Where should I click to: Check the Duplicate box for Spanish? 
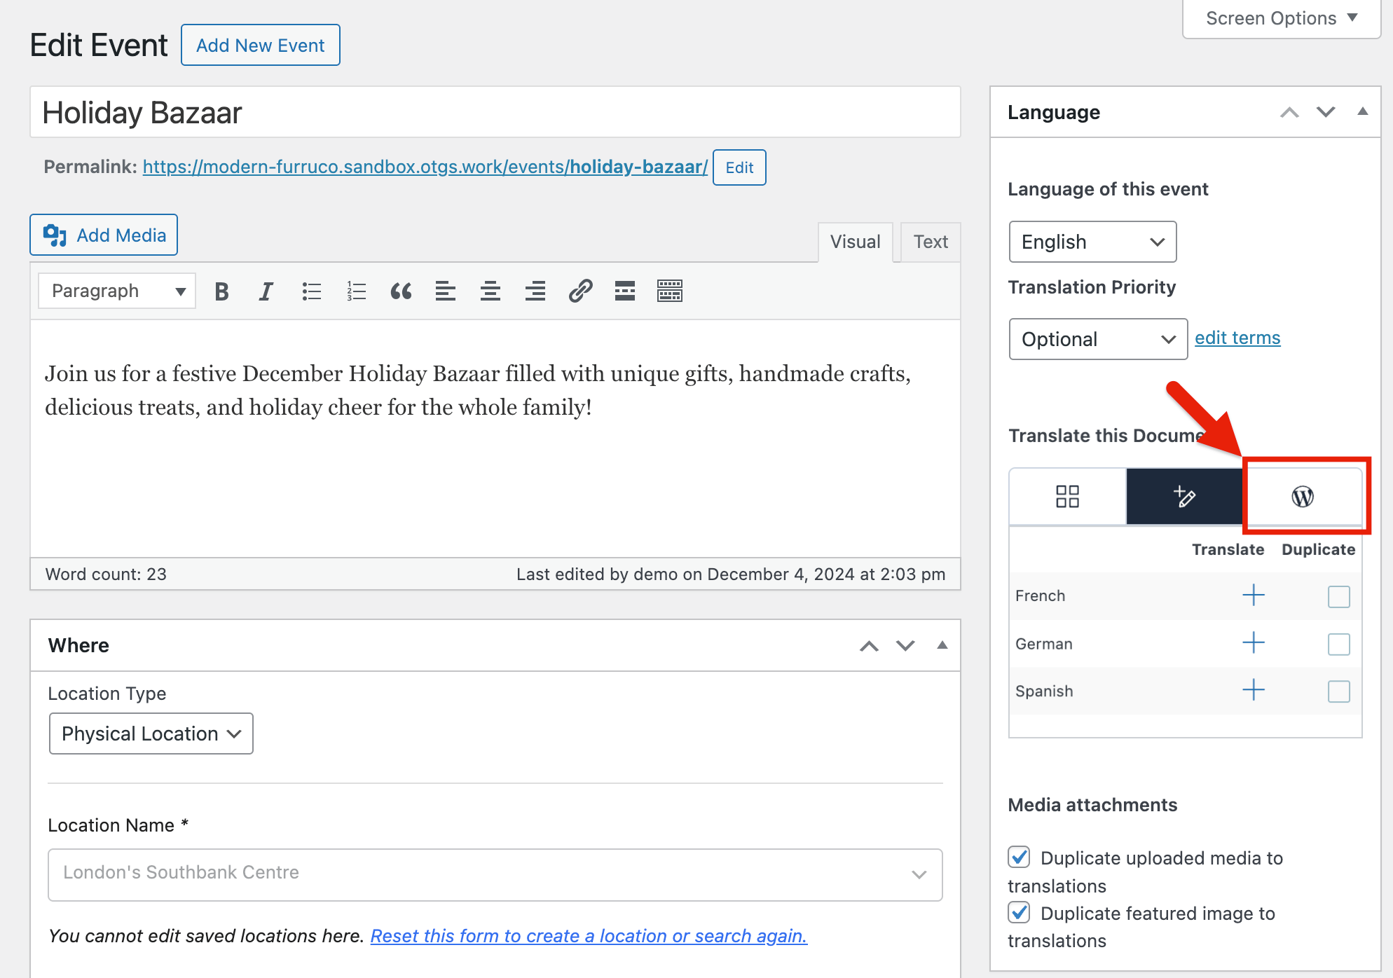(1338, 691)
